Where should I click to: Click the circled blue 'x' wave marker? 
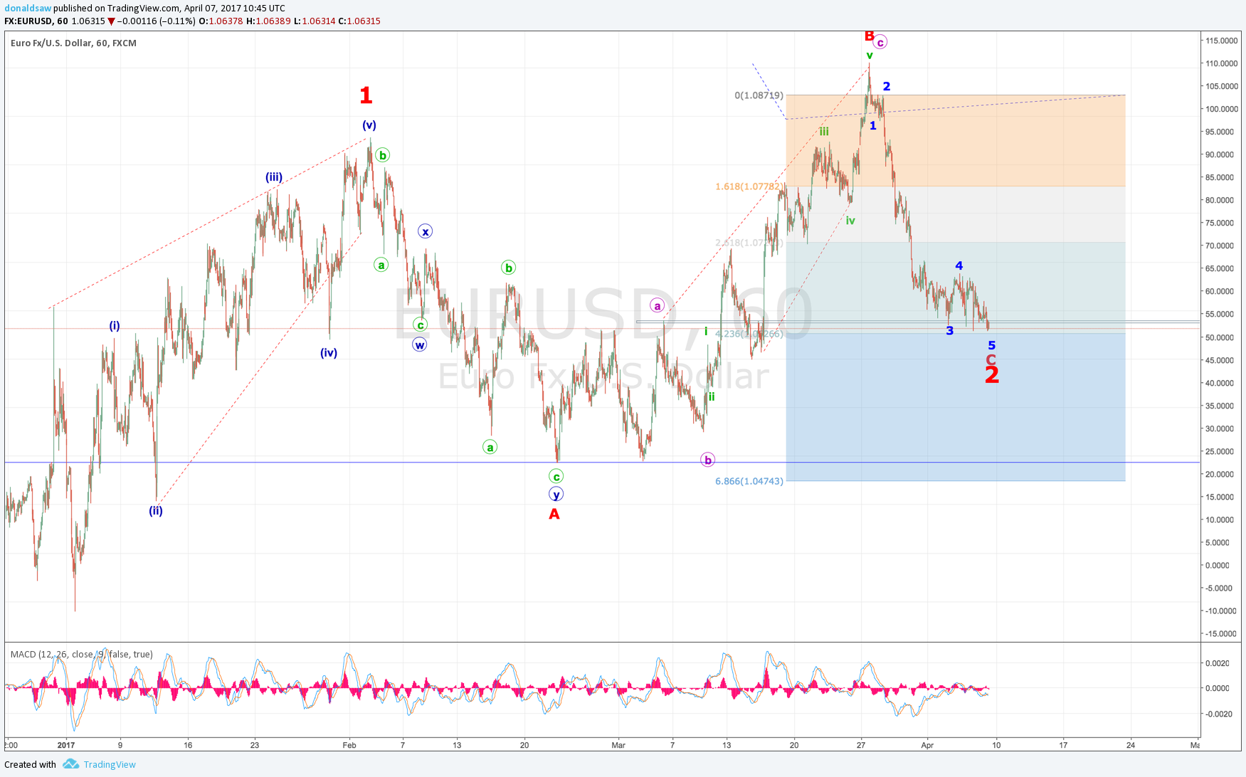(x=425, y=231)
